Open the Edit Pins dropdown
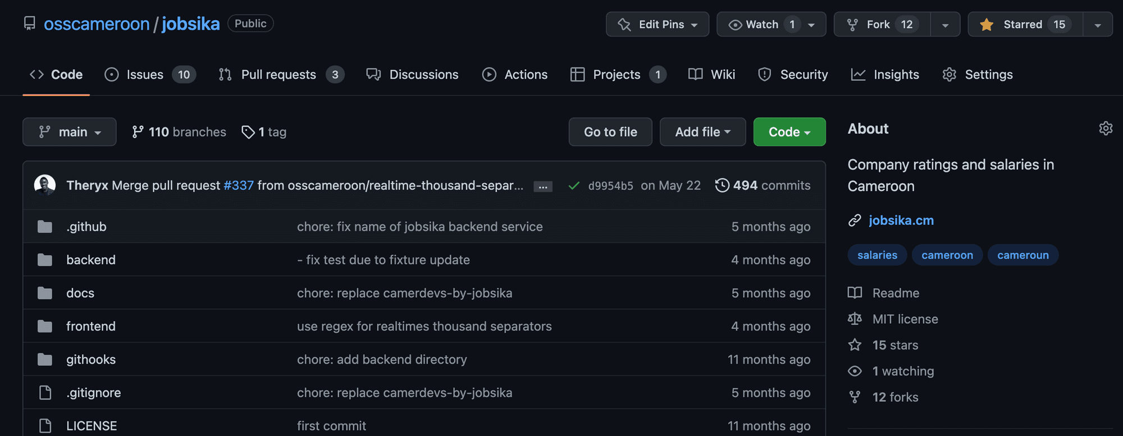Screen dimensions: 1123x436 click(658, 24)
